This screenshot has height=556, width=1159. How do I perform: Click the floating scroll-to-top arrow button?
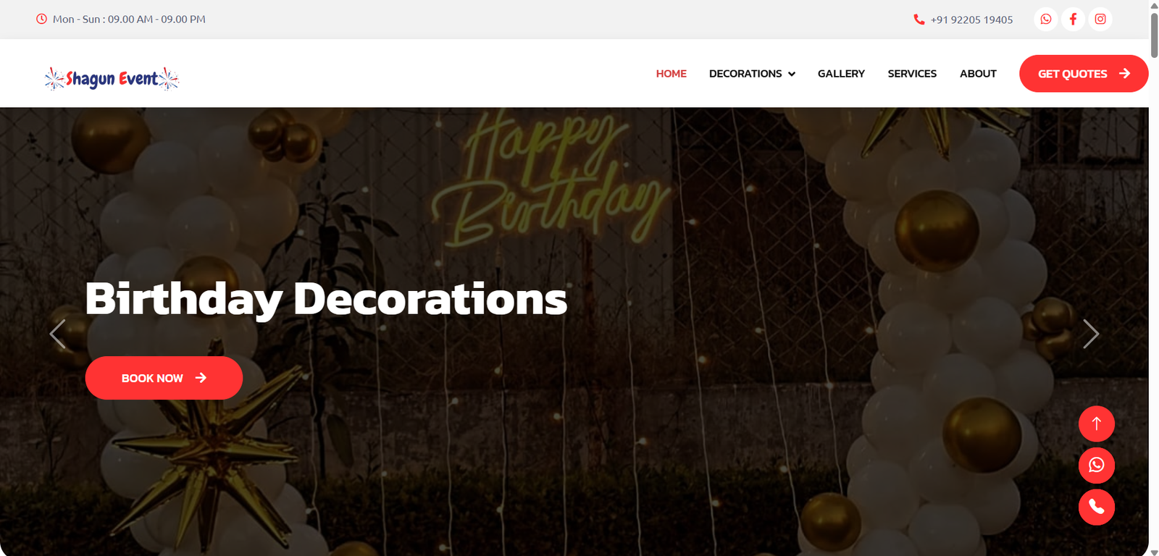pyautogui.click(x=1097, y=424)
